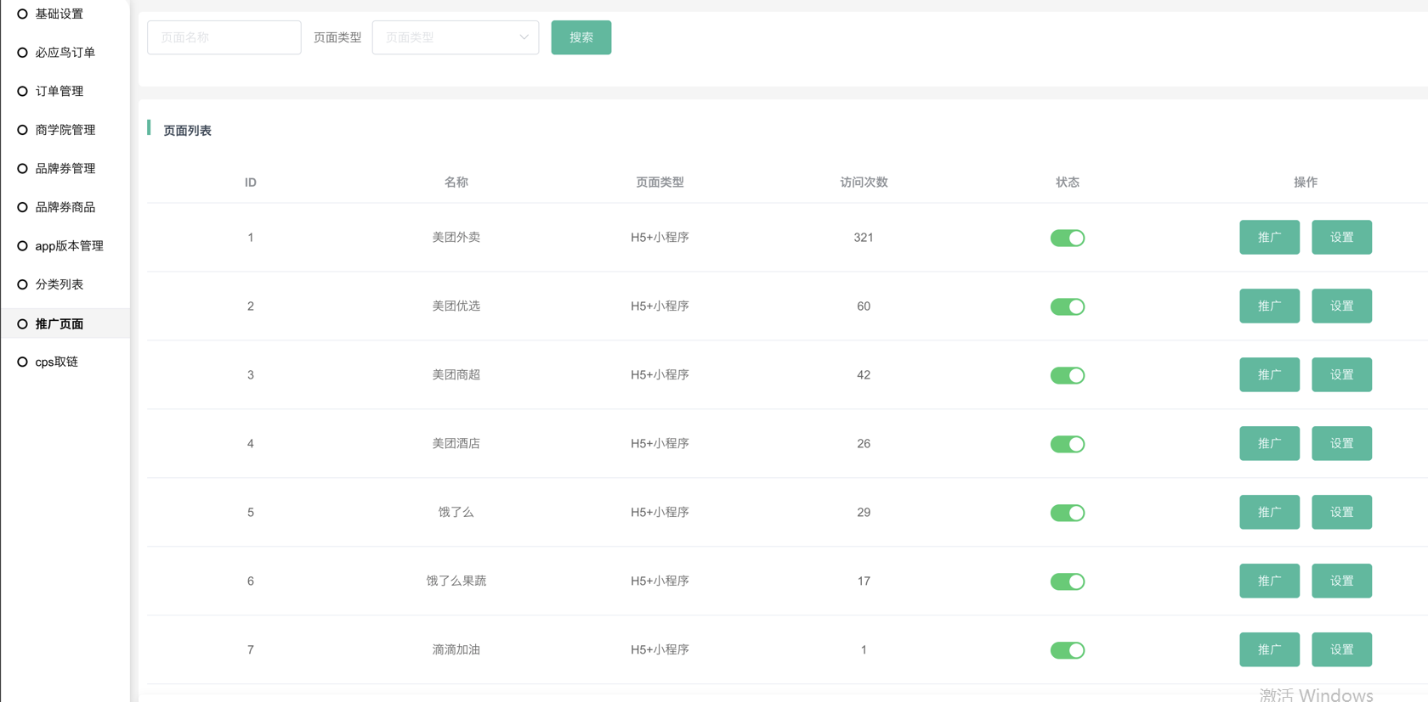Viewport: 1428px width, 702px height.
Task: Click the circle icon beside 基础设置
Action: (22, 14)
